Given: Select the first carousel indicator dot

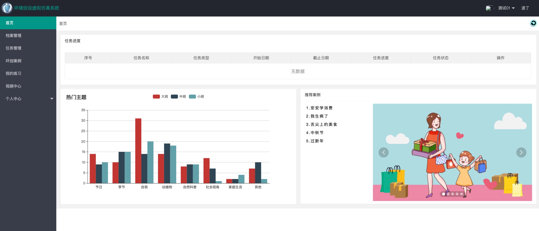Looking at the screenshot, I should [444, 194].
